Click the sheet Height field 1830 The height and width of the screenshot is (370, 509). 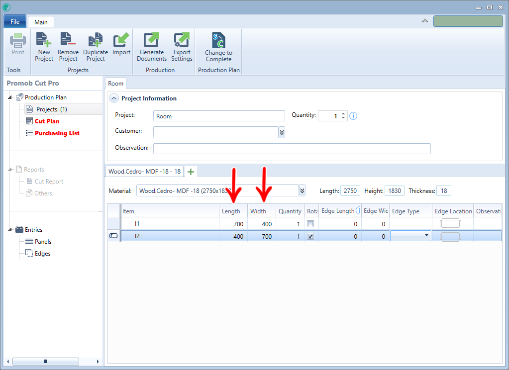pos(395,191)
